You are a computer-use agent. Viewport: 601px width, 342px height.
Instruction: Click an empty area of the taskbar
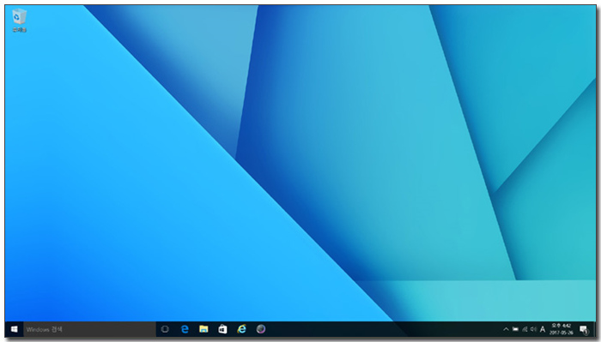(x=383, y=329)
